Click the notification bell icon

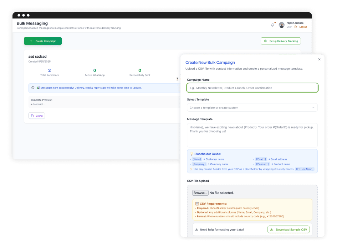point(272,24)
